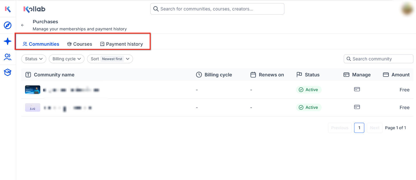This screenshot has height=180, width=416.
Task: Open the Payment history tab
Action: 121,44
